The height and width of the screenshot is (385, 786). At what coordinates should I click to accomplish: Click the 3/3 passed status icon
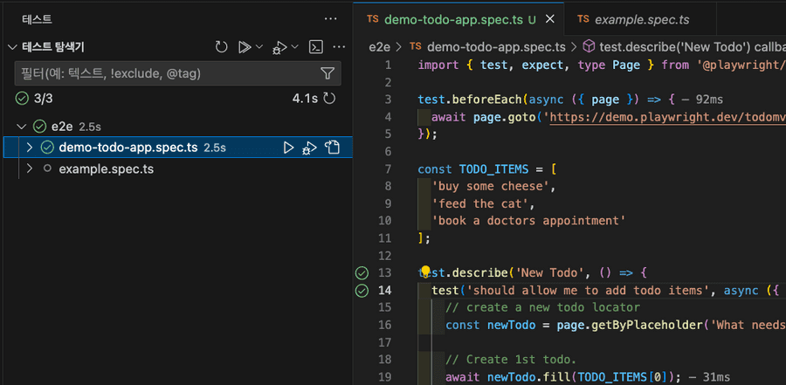(22, 99)
